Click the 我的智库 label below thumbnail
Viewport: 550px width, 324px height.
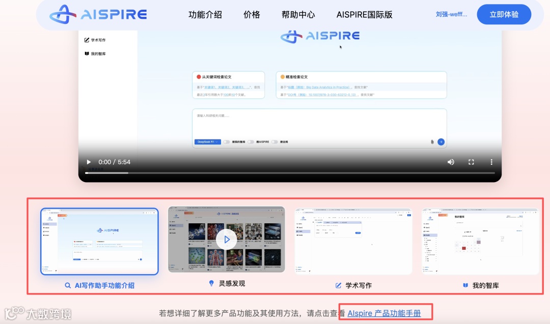coord(485,285)
